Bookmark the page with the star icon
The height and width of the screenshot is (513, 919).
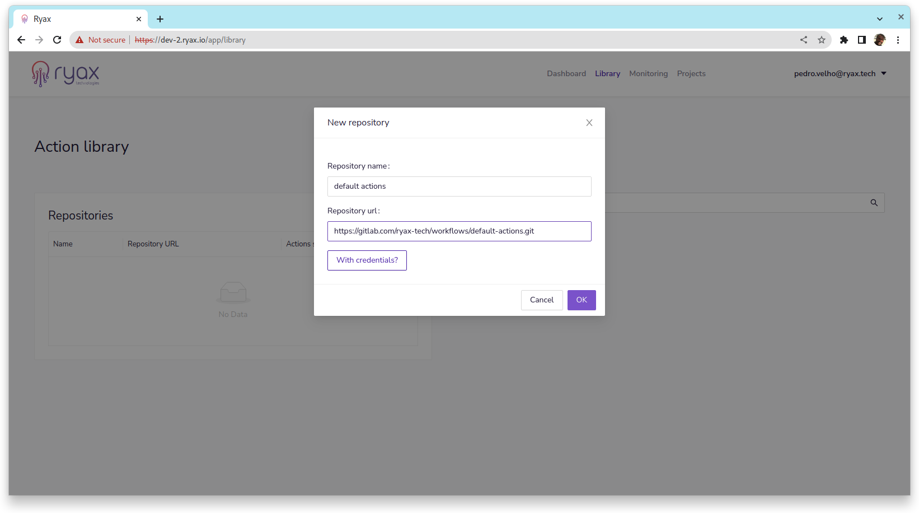pos(822,40)
